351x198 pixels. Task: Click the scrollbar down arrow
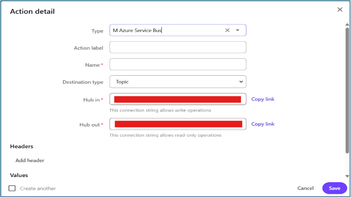coord(347,176)
